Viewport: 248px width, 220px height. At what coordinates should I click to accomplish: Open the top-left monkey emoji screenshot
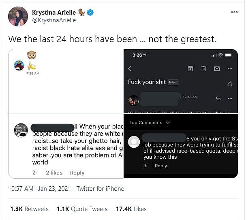click(66, 81)
